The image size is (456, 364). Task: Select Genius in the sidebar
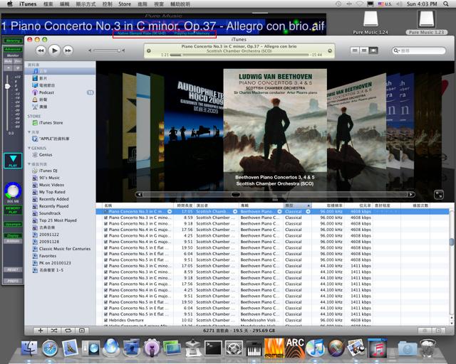click(x=46, y=155)
